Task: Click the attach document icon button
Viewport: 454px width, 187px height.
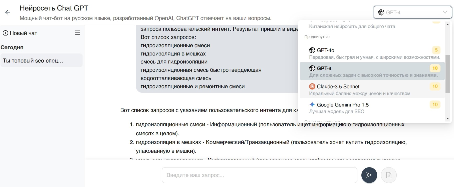Action: tap(389, 175)
